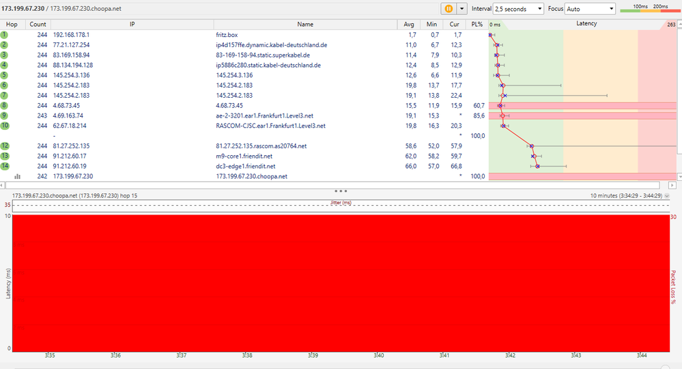Click the 60,7 packet loss value
The height and width of the screenshot is (369, 682).
[x=479, y=105]
